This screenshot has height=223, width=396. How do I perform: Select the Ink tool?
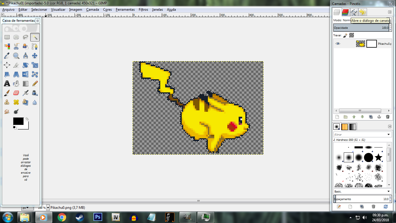tap(35, 93)
